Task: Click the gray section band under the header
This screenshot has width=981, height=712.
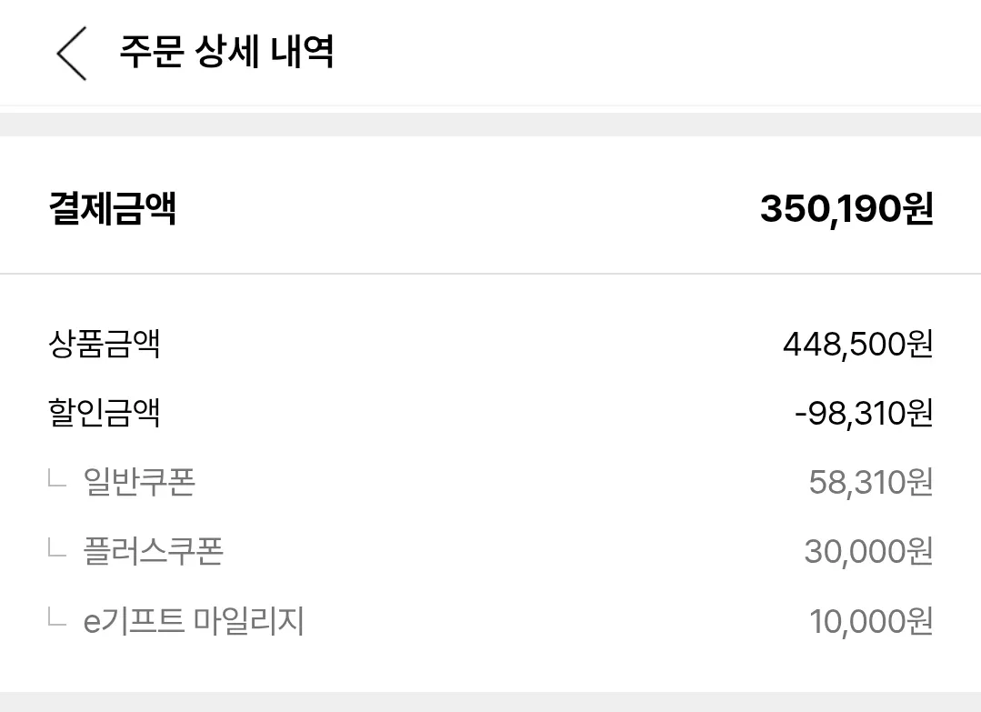Action: point(490,124)
